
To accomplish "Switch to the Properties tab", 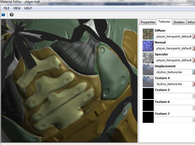I will [148, 22].
